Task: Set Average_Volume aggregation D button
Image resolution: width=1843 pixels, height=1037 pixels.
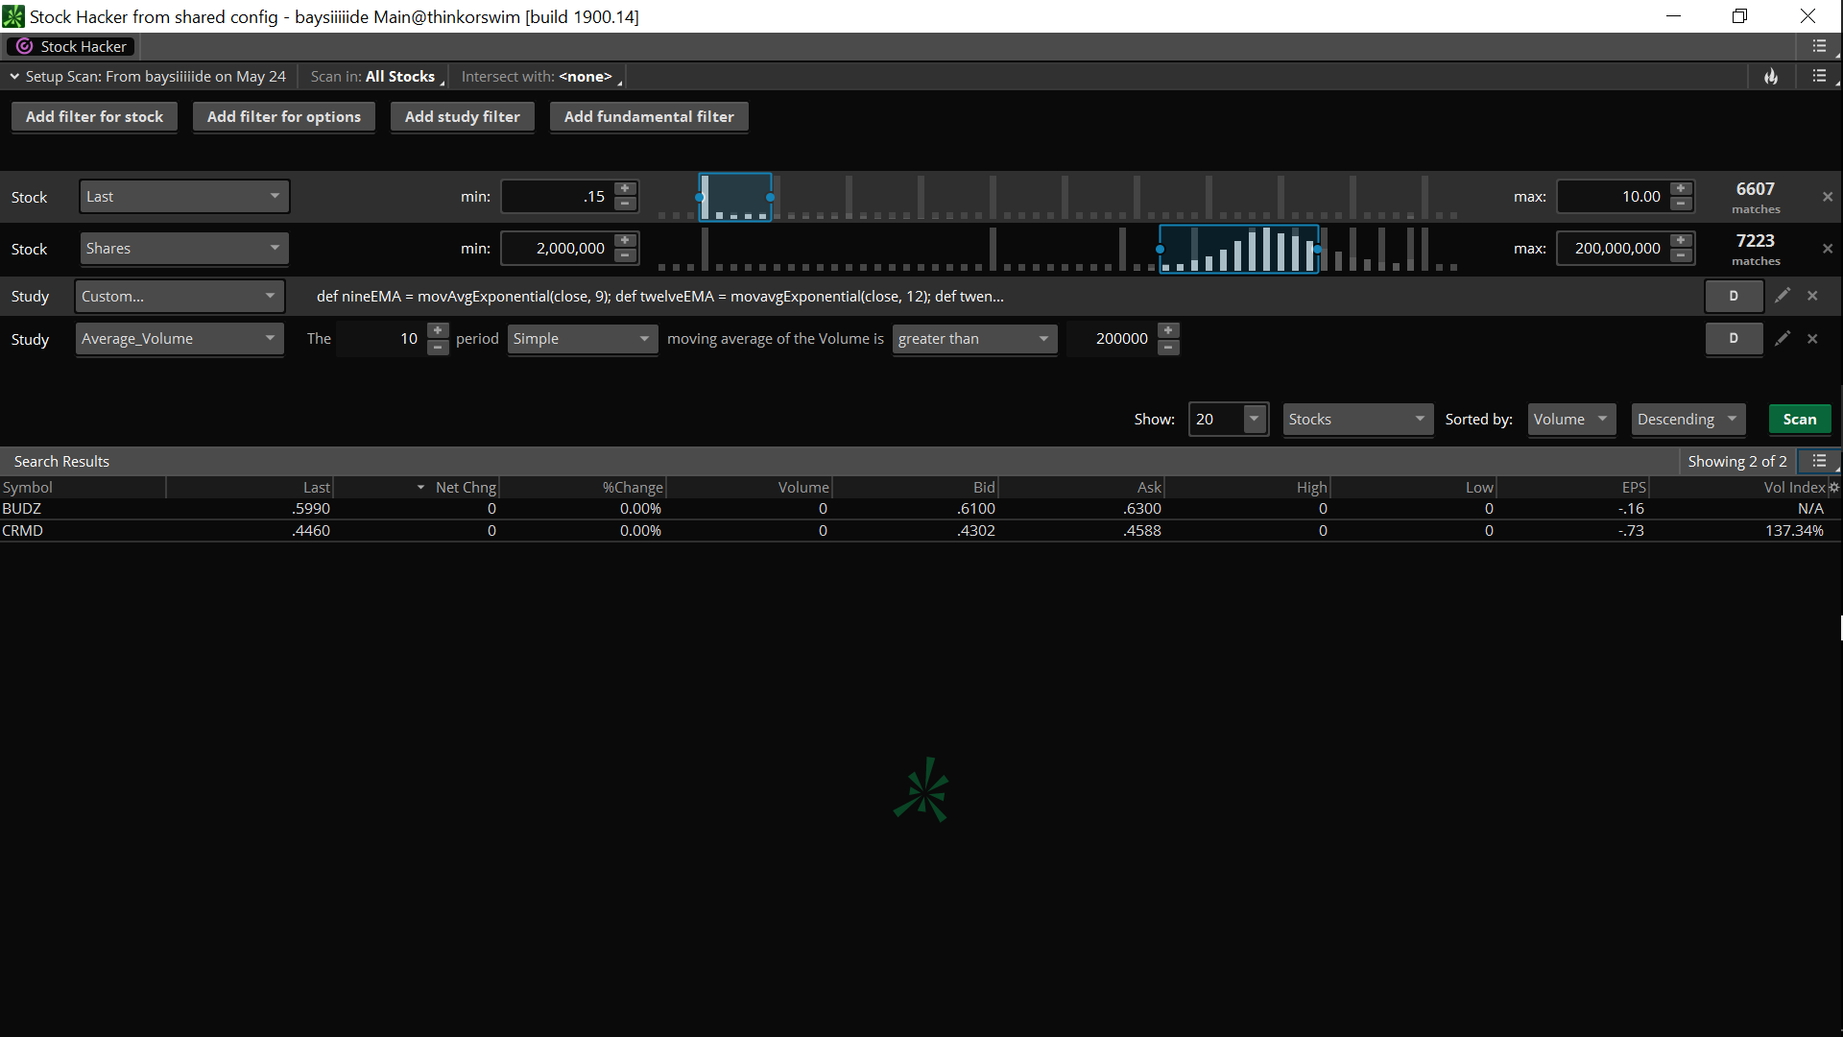Action: 1734,338
